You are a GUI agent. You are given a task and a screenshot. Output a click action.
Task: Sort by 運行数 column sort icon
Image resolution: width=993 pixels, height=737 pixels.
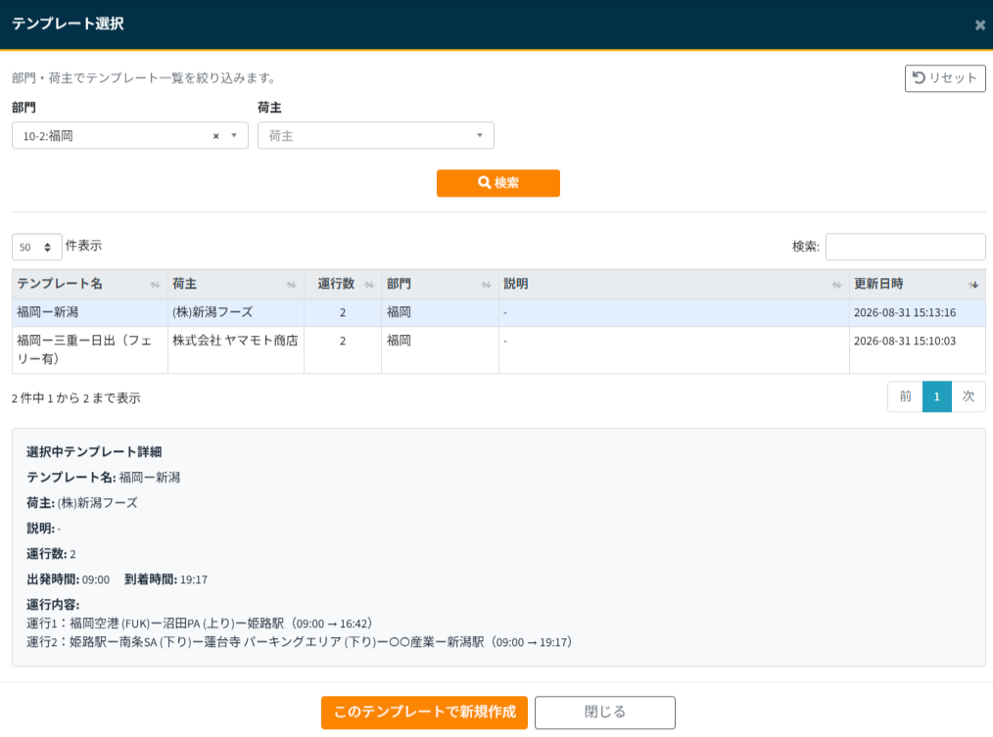click(x=369, y=285)
